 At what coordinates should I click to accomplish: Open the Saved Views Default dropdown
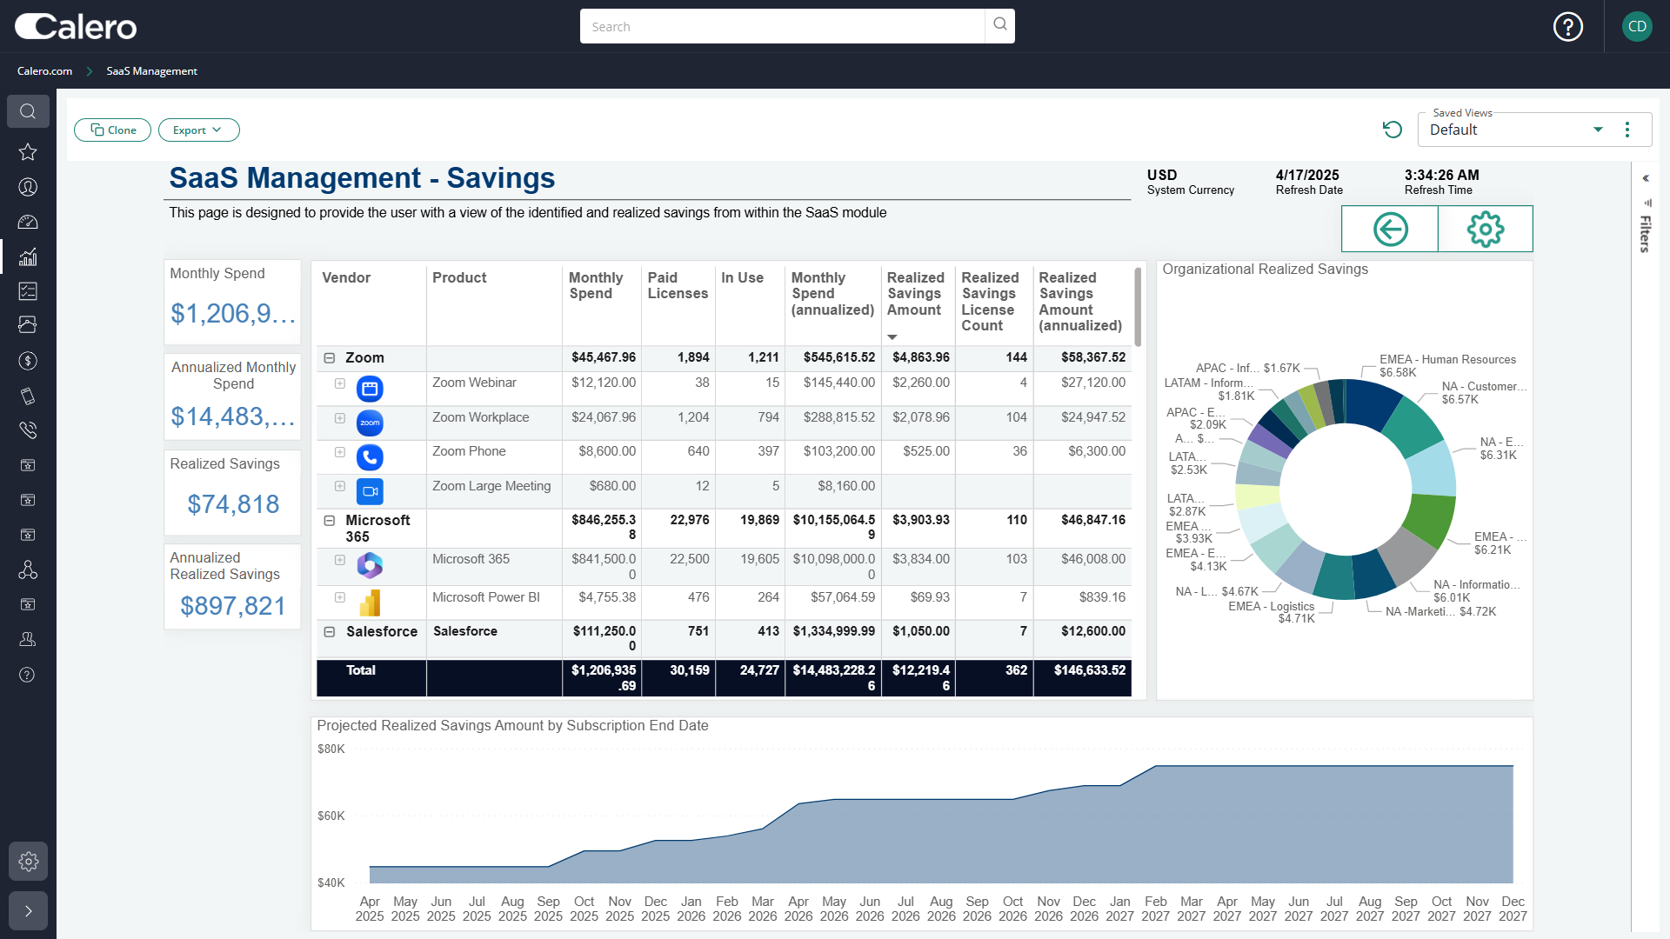(x=1599, y=129)
